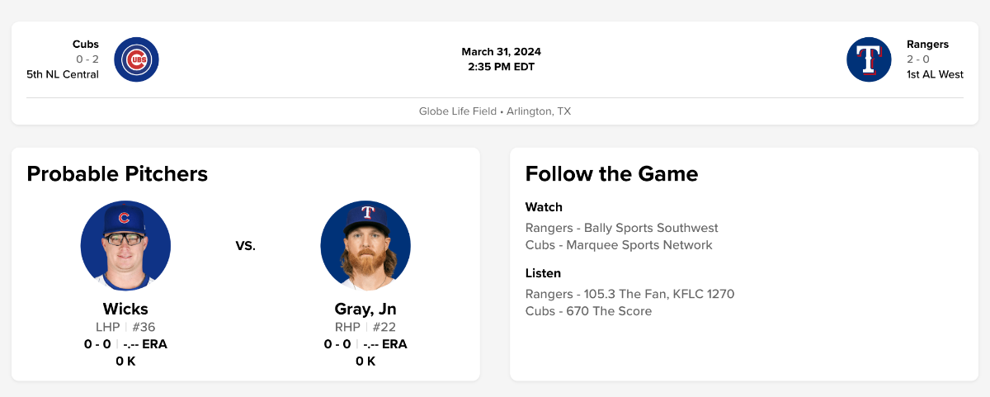Screen dimensions: 990x397
Task: Click Cubs Marquee Sports Network broadcast
Action: click(619, 245)
